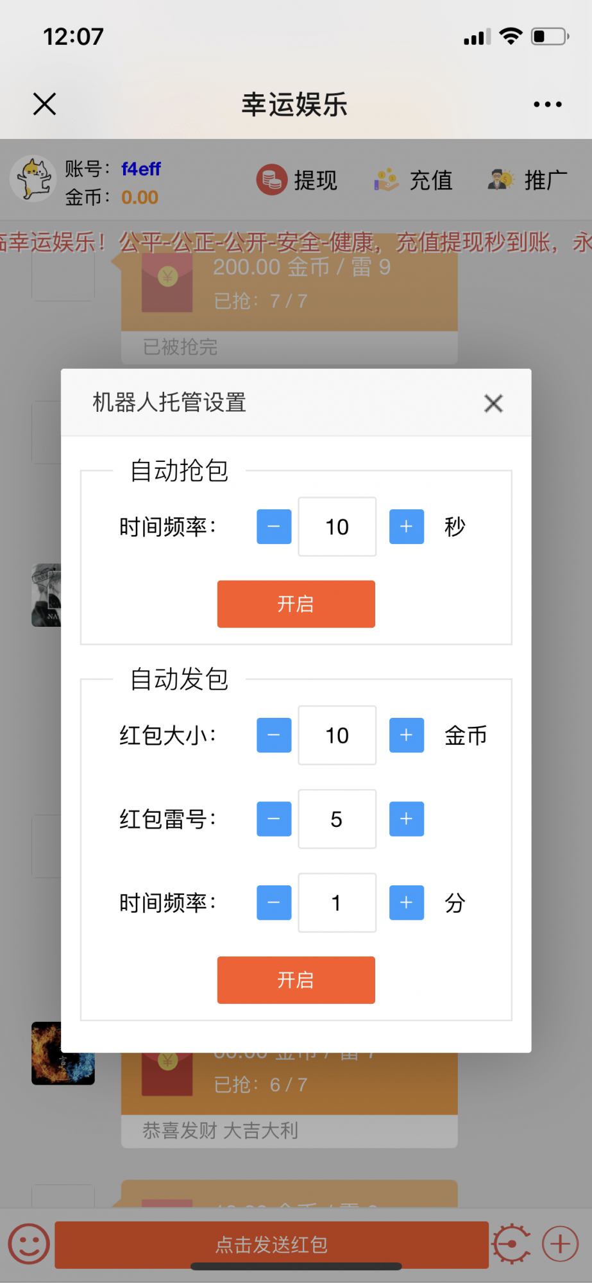The image size is (592, 1283).
Task: Increase auto-send frequency in minutes
Action: tap(407, 903)
